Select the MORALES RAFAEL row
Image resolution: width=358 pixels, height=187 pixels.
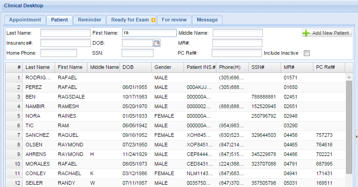pos(175,164)
